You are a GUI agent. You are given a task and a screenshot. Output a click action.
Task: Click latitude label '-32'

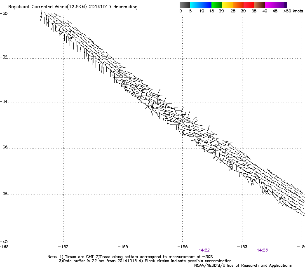pyautogui.click(x=4, y=57)
